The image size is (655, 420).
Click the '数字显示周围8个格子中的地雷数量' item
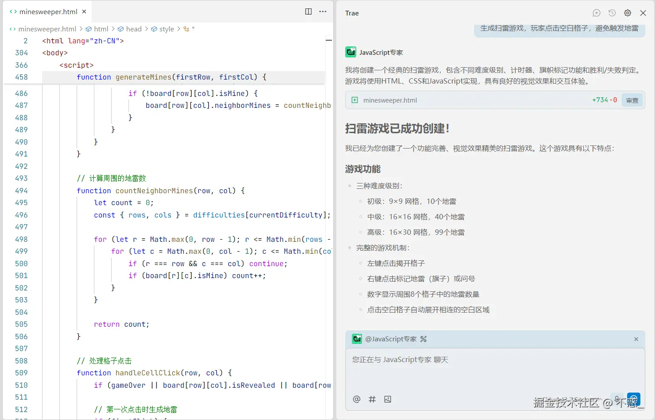(x=423, y=294)
